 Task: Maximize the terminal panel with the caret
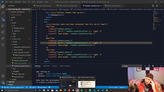coord(157,66)
